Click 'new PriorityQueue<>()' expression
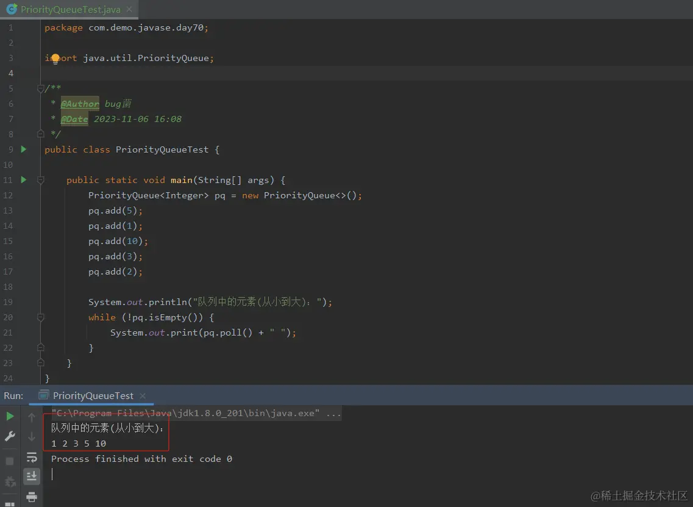The image size is (693, 507). click(x=300, y=195)
